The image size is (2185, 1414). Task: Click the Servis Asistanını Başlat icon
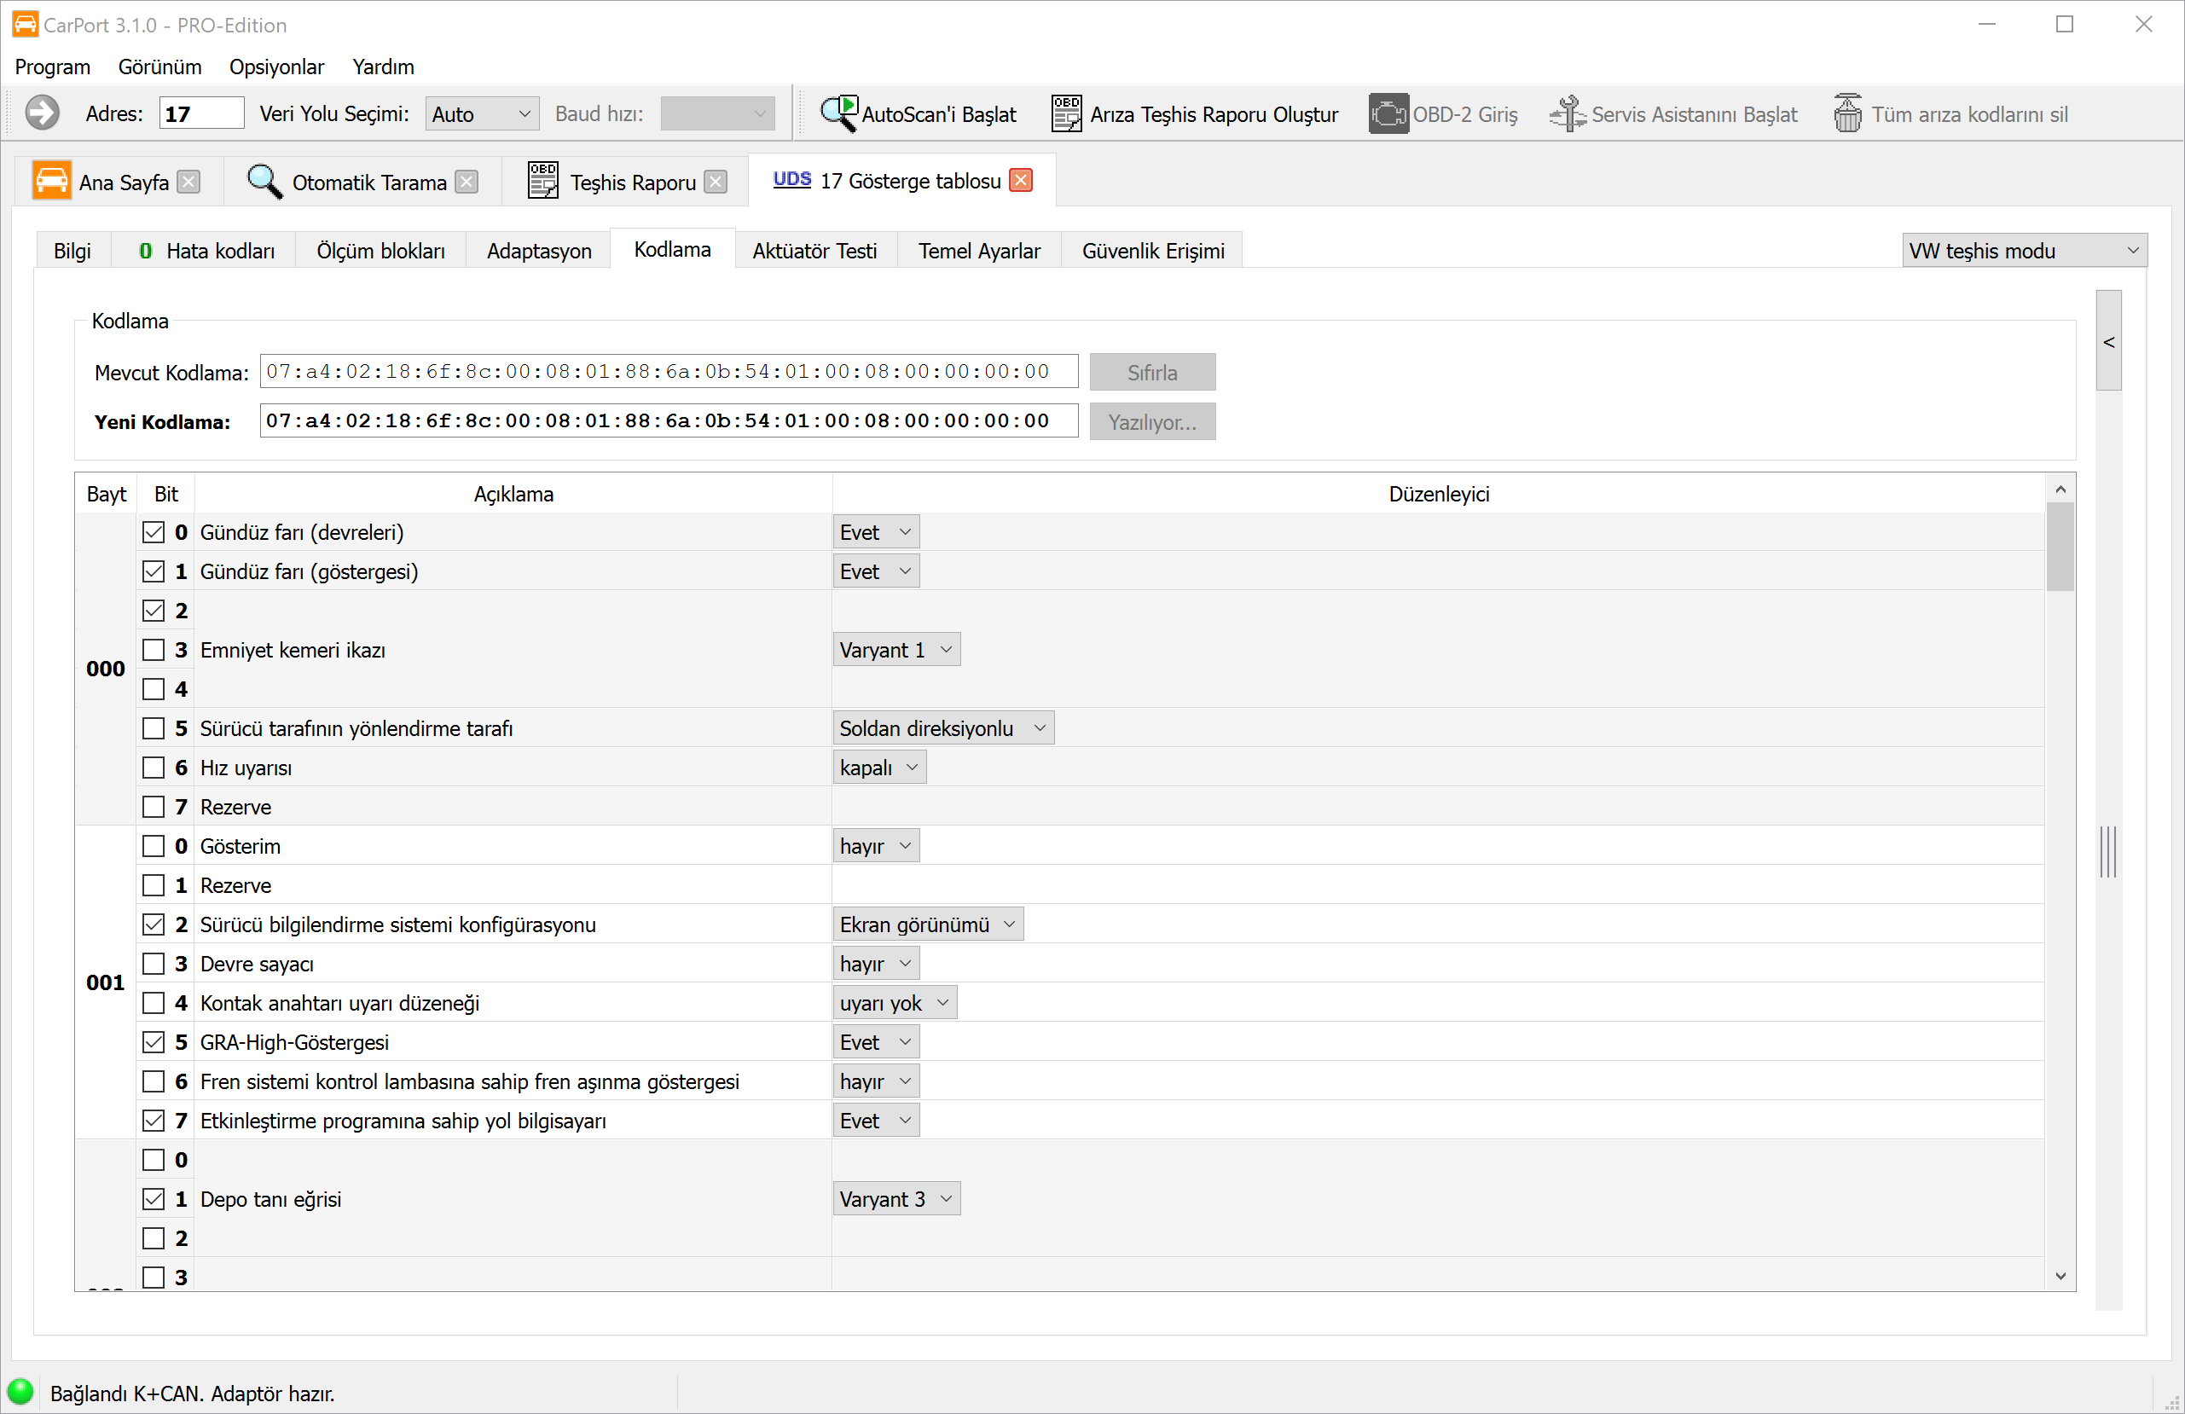[x=1568, y=114]
